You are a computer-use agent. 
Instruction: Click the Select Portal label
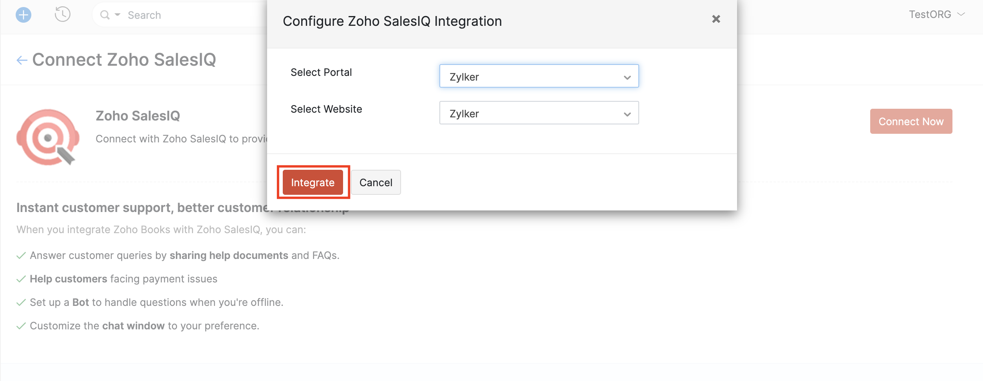[x=321, y=72]
